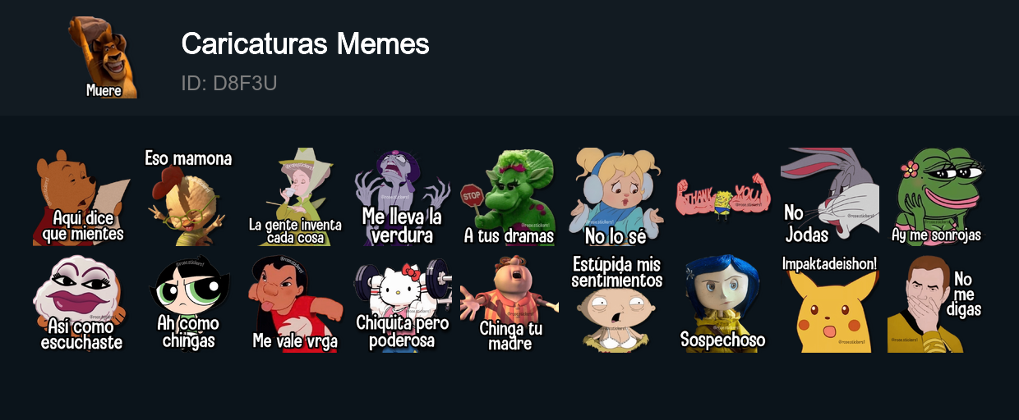Click the 'No lo sé' girl with earmuffs sticker

click(616, 197)
